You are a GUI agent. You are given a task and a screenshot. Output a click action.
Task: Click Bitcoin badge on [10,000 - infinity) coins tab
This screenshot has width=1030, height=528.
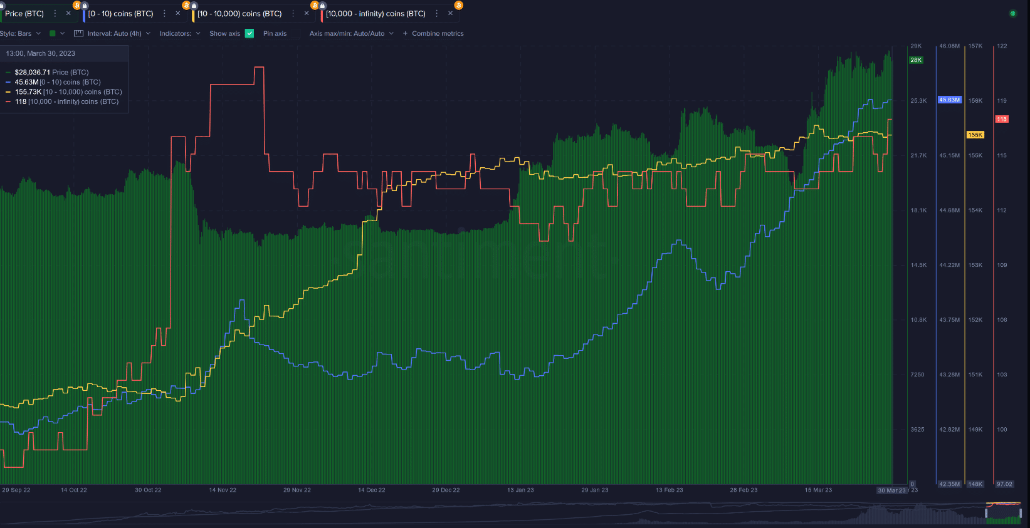click(458, 5)
